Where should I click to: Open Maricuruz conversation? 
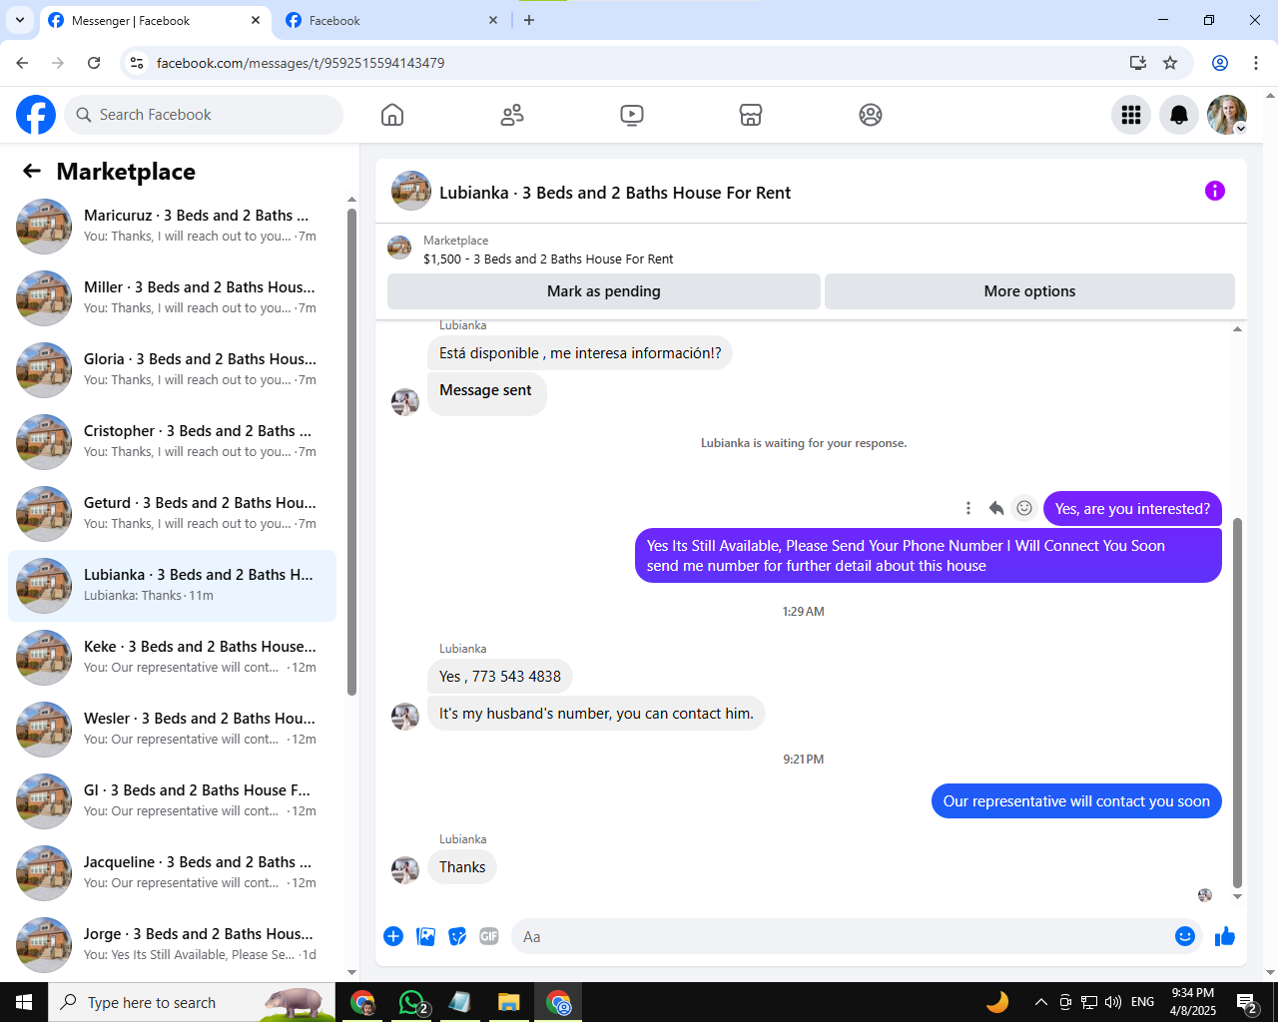click(172, 227)
